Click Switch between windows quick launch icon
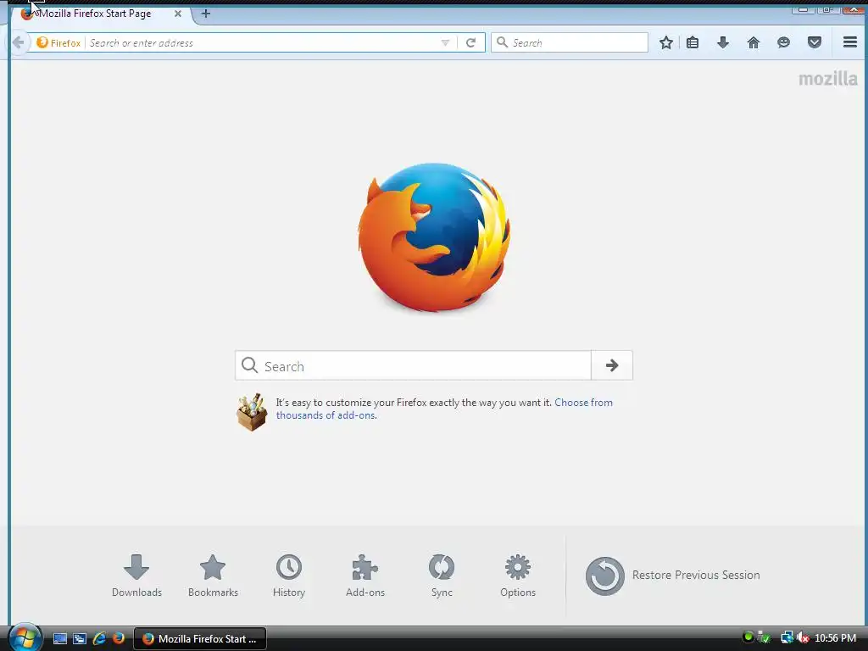Screen dimensions: 868x651 click(80, 638)
